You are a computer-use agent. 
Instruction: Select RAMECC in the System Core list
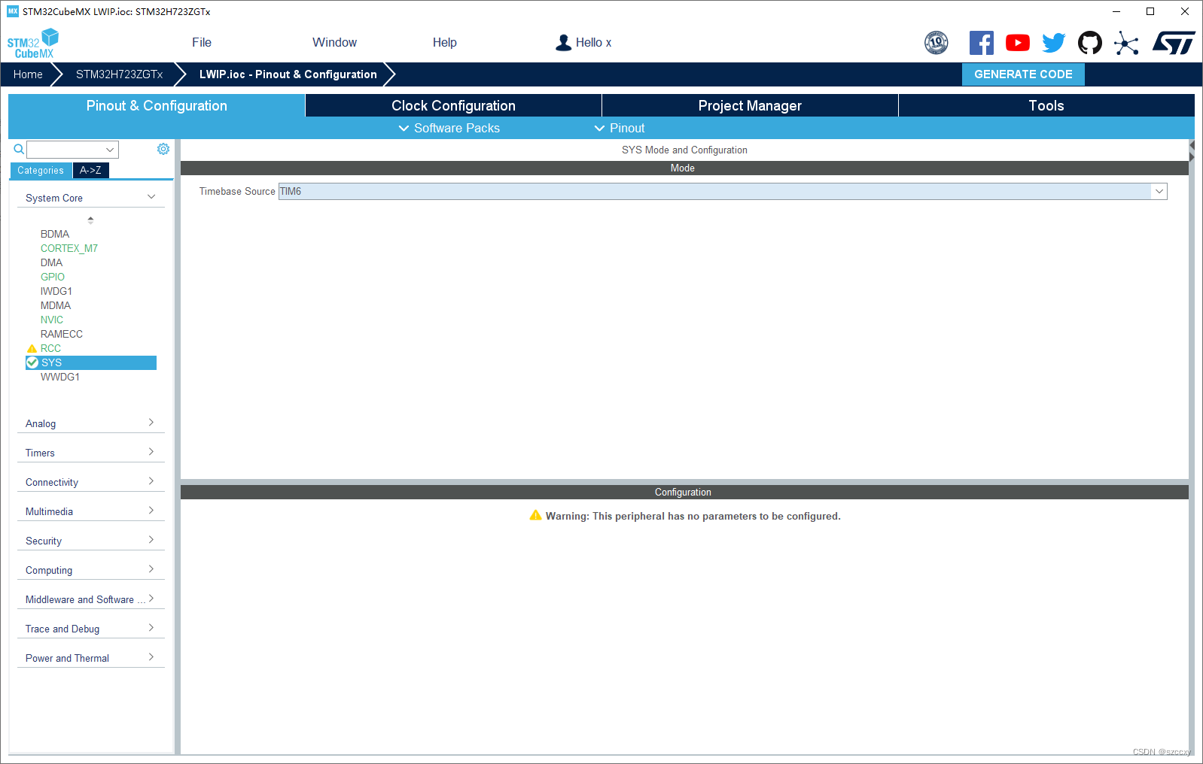coord(62,334)
